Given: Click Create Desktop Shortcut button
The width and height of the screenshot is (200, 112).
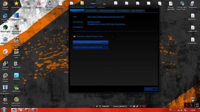Looking at the screenshot, I should pyautogui.click(x=91, y=47).
